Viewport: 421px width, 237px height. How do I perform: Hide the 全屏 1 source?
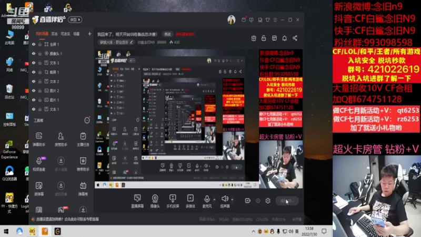click(x=34, y=44)
